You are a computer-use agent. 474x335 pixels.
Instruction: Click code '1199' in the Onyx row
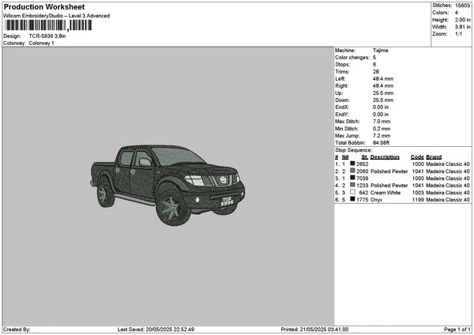(x=418, y=200)
